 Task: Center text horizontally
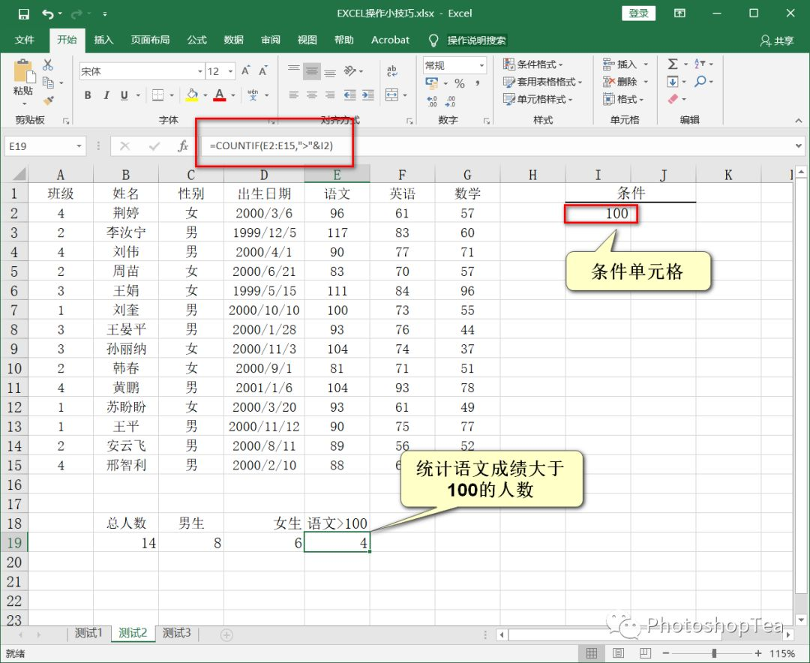pos(311,95)
